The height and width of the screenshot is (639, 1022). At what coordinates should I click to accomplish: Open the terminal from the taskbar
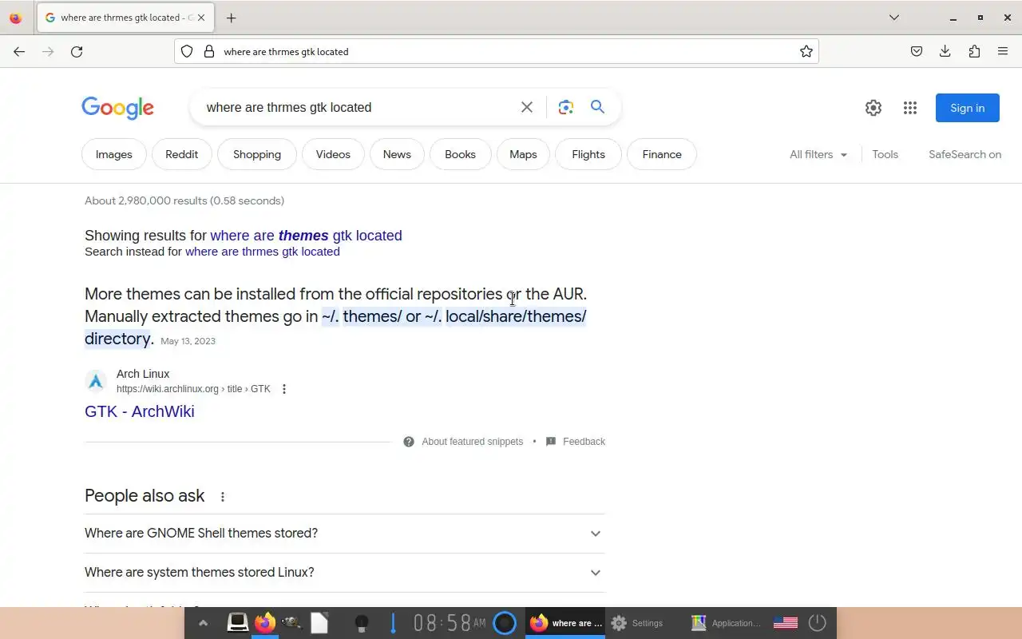point(237,622)
